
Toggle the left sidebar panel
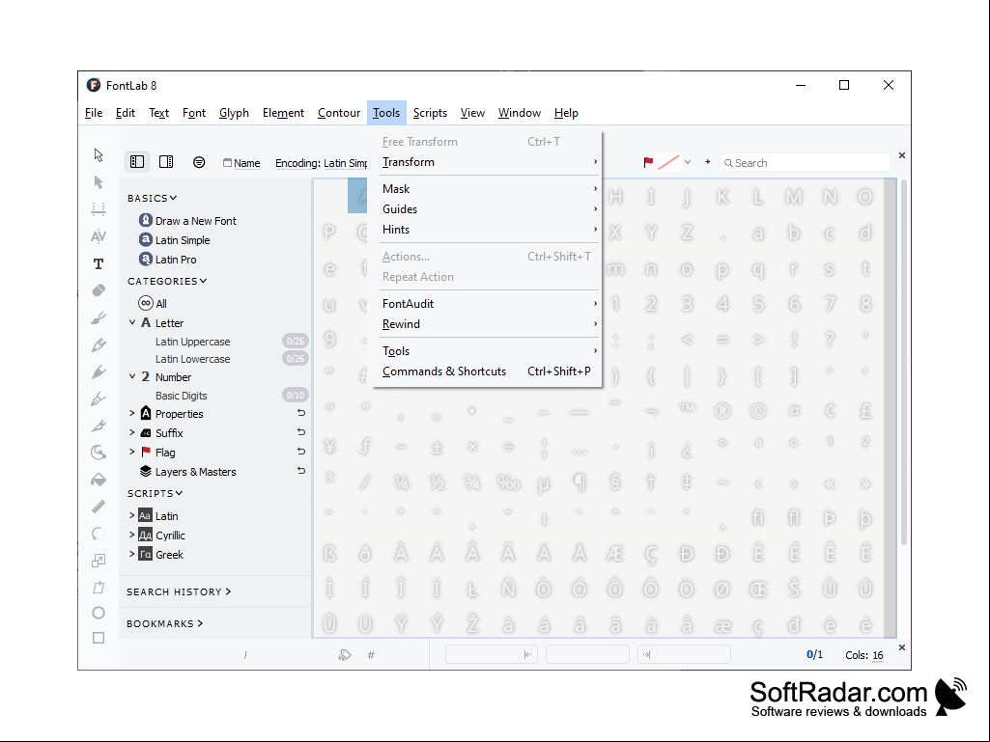click(137, 162)
